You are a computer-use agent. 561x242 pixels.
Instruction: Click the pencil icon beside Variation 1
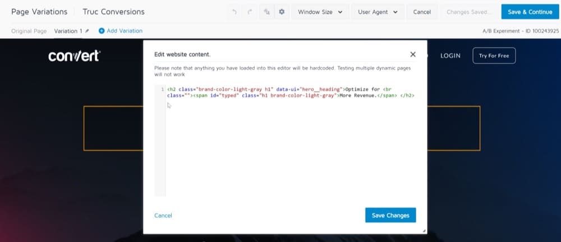point(87,31)
